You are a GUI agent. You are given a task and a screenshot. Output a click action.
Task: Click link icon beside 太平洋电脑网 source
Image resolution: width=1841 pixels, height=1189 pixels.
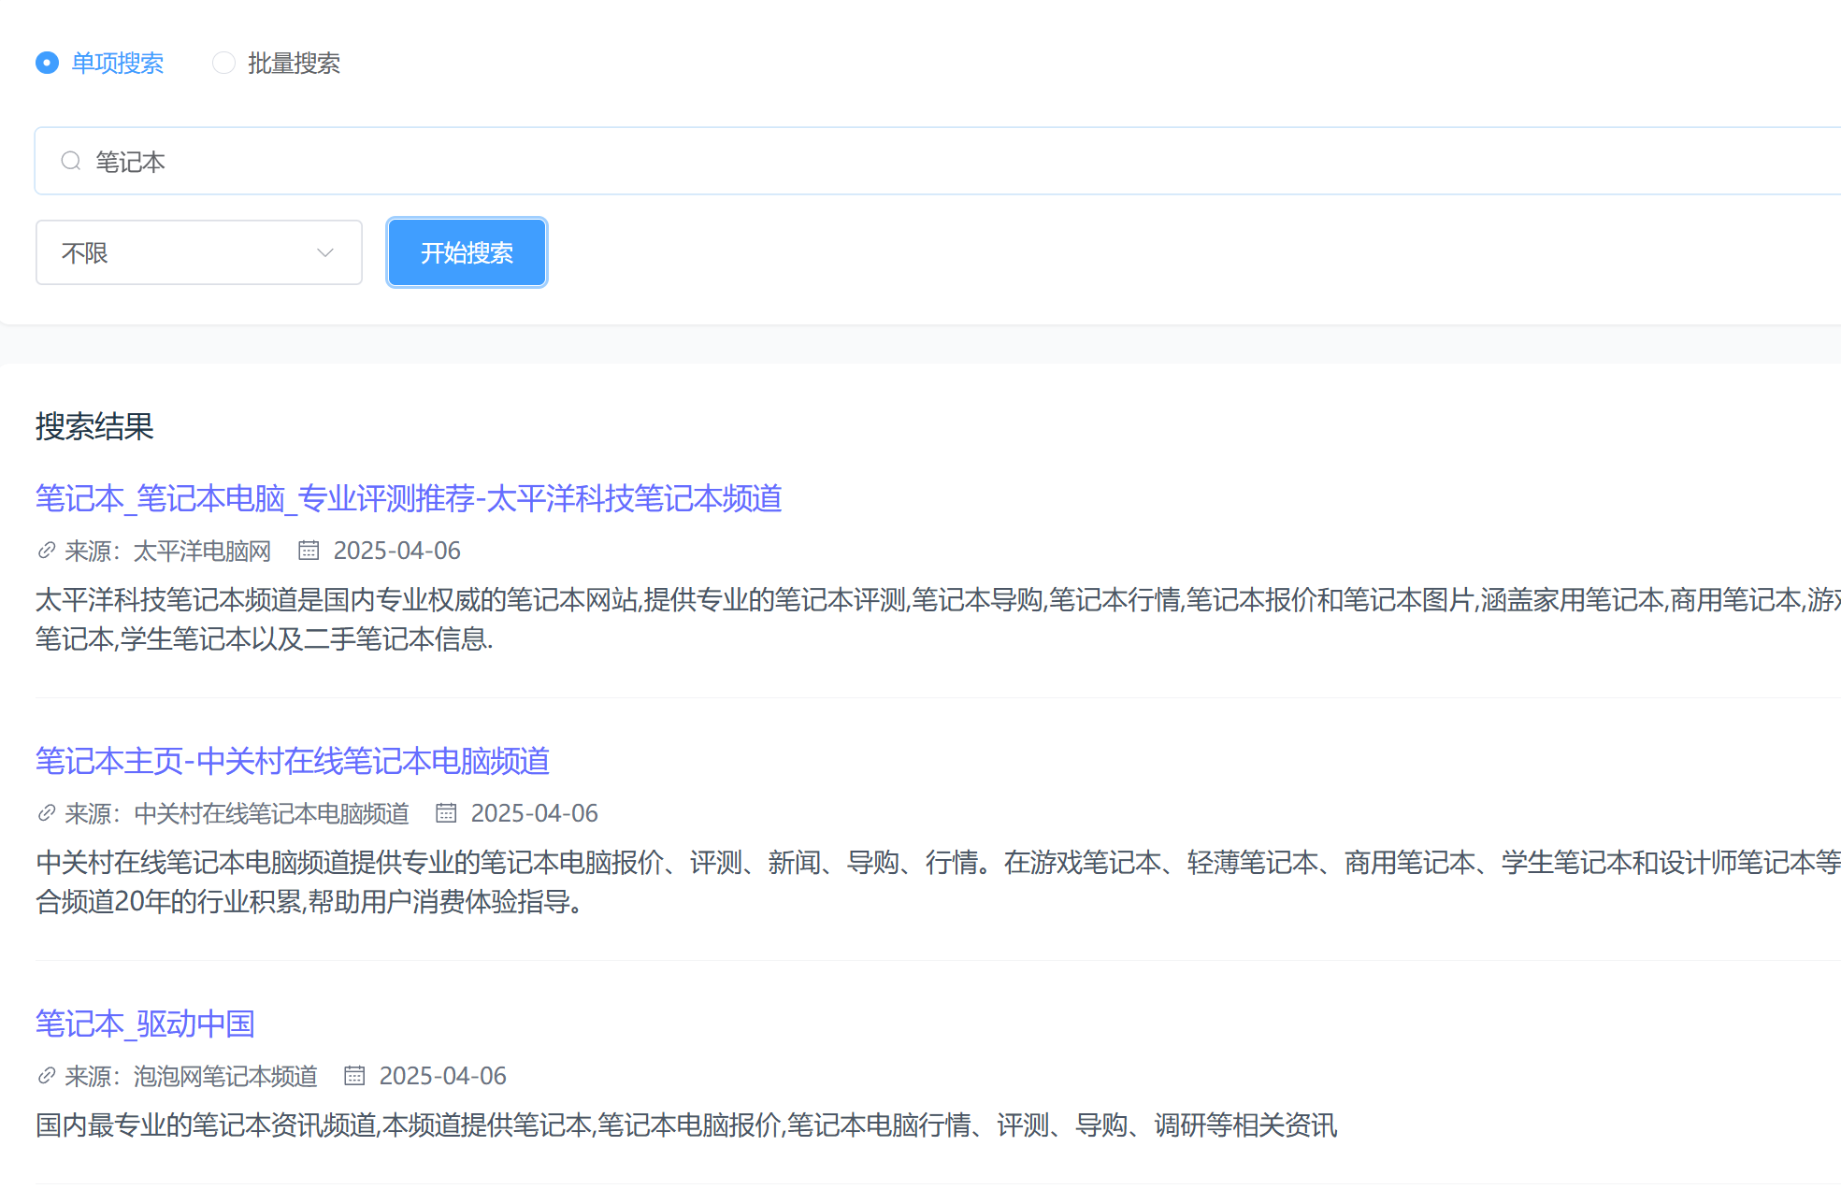tap(47, 551)
